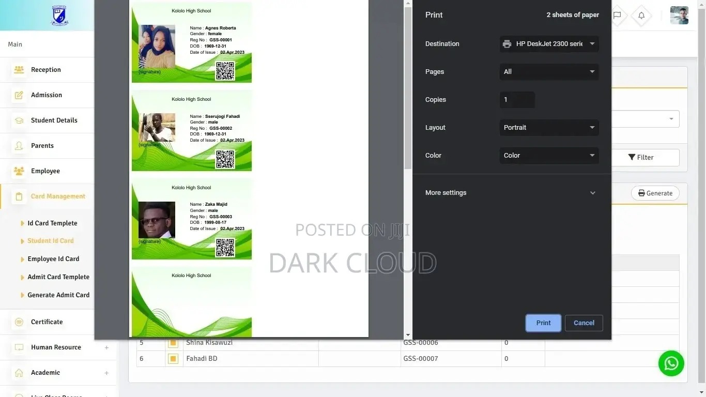Open Id Card Template submenu item
This screenshot has height=397, width=706.
(x=52, y=223)
